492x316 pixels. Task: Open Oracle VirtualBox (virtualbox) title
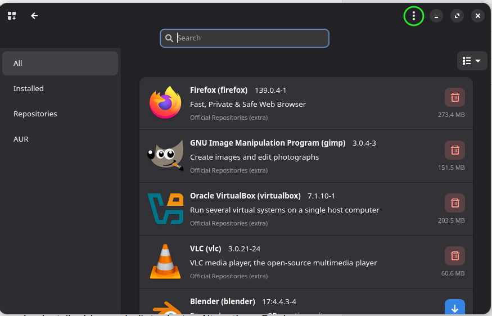tap(245, 196)
